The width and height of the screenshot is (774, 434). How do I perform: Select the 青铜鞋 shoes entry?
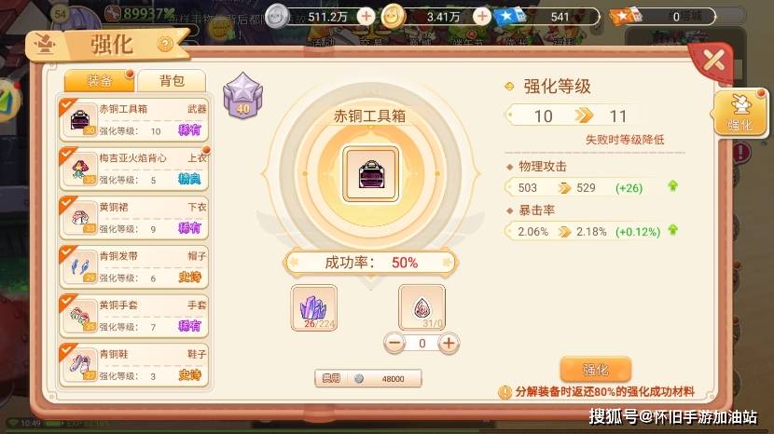133,364
